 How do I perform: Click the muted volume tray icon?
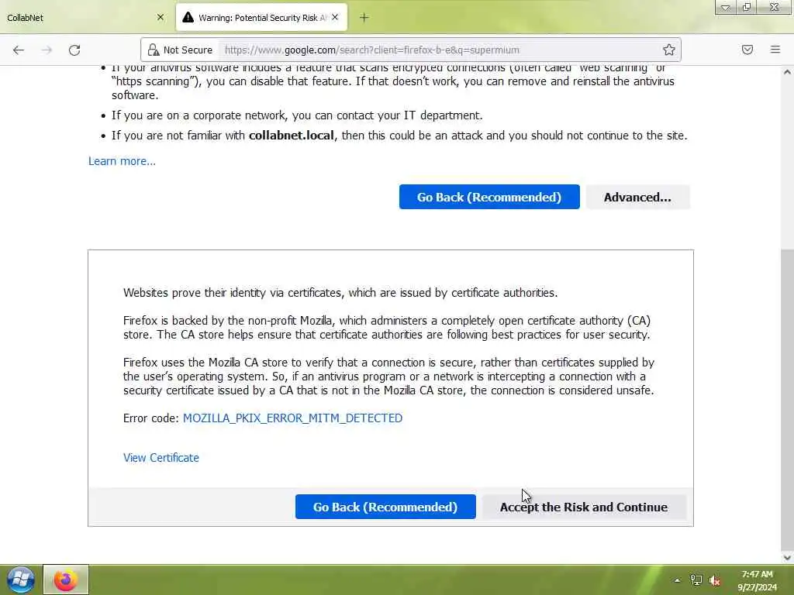[x=714, y=580]
